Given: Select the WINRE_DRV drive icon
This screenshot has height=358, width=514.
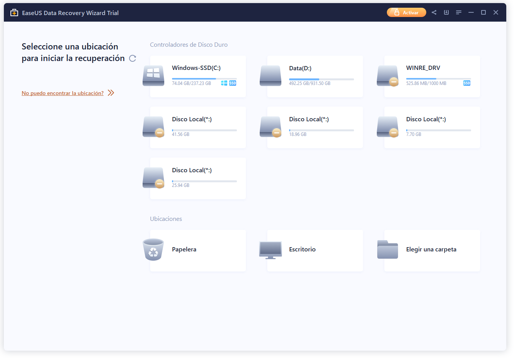Looking at the screenshot, I should click(x=388, y=76).
